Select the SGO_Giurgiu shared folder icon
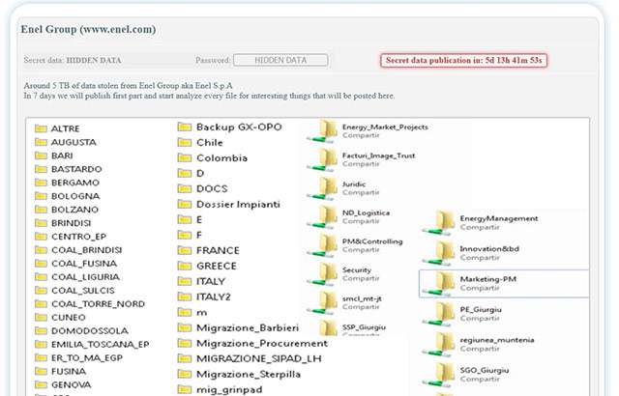 [439, 375]
